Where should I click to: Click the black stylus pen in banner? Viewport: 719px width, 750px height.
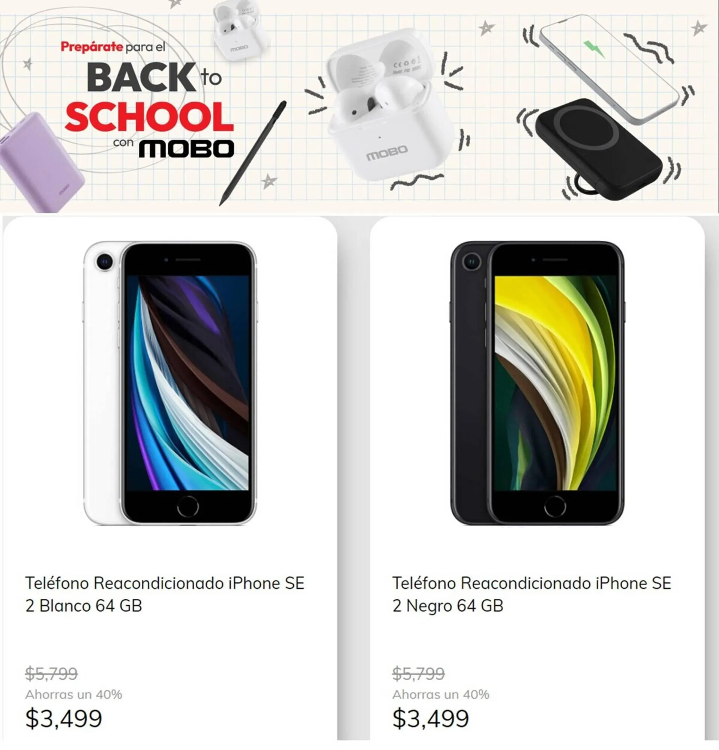click(253, 153)
